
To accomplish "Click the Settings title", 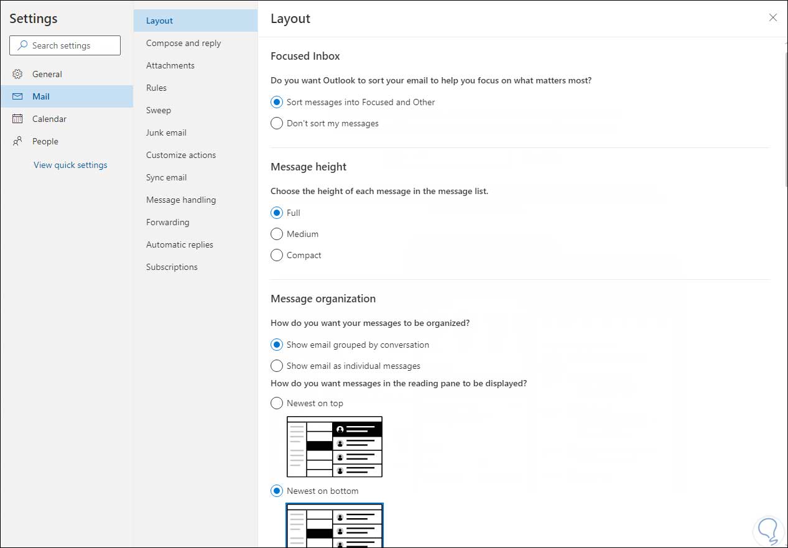I will tap(34, 19).
